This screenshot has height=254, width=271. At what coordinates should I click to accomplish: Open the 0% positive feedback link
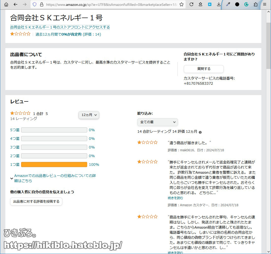(x=68, y=34)
